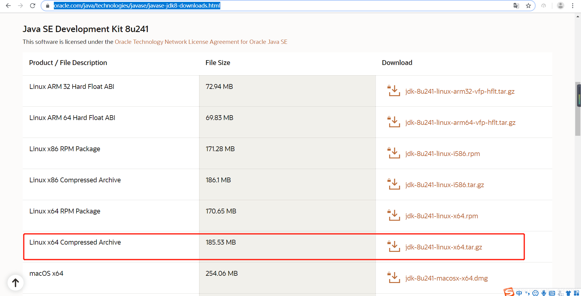The image size is (581, 296).
Task: Click the 'Product / File Description' column header
Action: 68,63
